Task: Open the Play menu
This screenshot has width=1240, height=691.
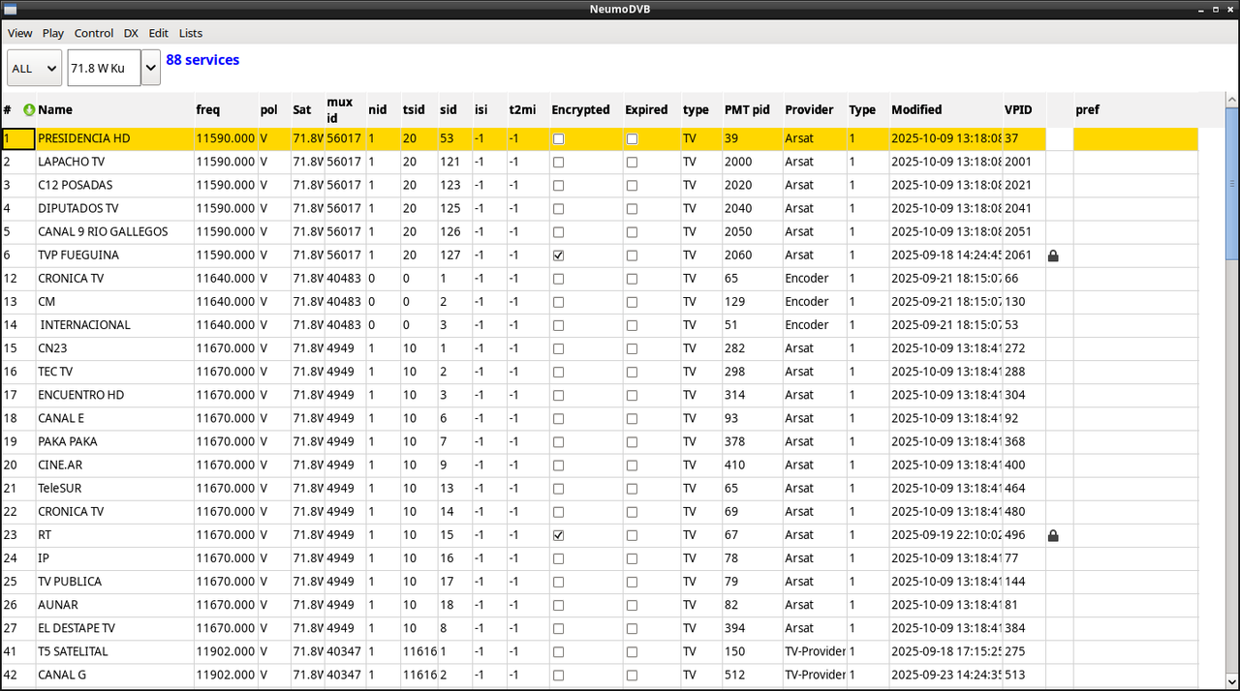Action: 52,33
